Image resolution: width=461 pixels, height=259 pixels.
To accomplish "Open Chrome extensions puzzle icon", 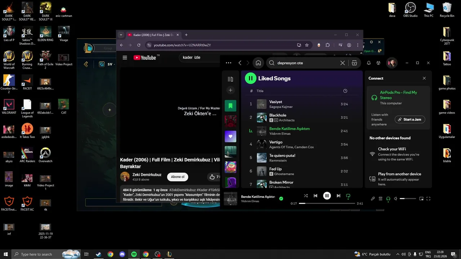I will (327, 45).
